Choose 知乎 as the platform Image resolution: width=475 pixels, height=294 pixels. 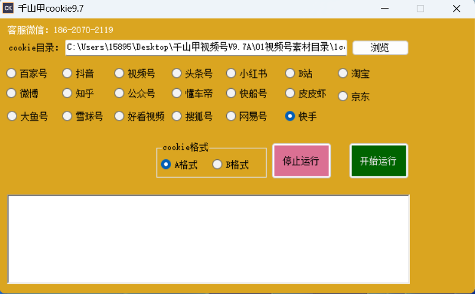point(67,93)
